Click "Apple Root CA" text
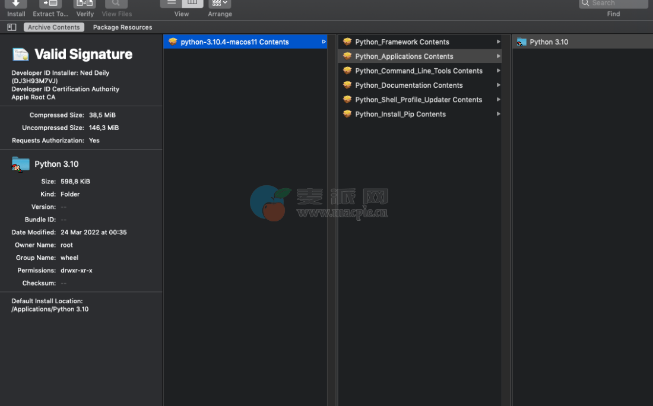 point(33,97)
